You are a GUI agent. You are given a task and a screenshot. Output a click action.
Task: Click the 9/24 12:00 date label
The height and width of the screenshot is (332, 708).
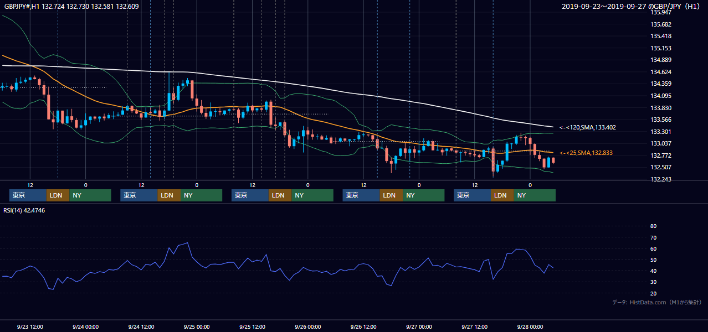click(x=141, y=326)
